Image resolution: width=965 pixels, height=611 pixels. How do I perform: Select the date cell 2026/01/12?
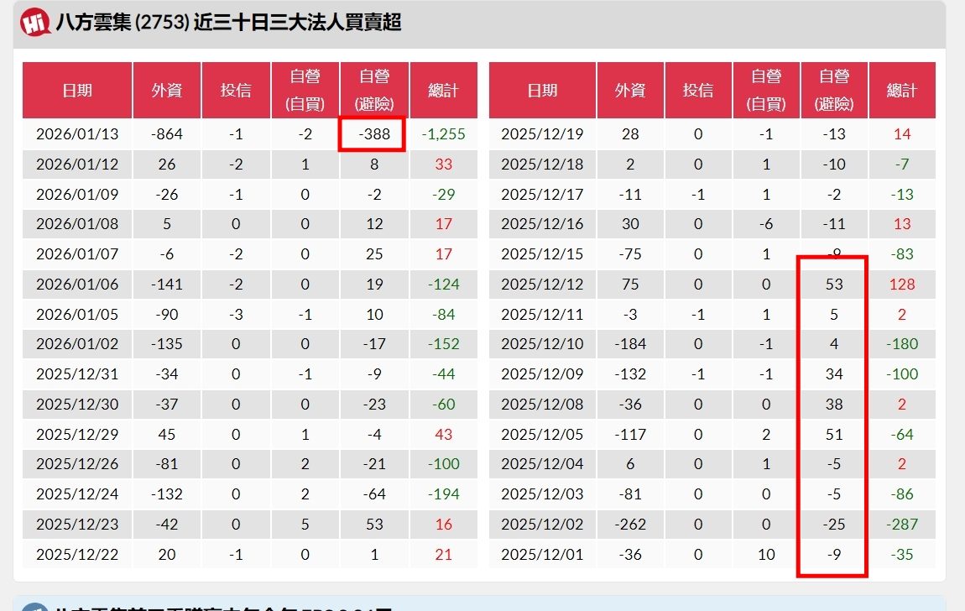click(x=77, y=164)
